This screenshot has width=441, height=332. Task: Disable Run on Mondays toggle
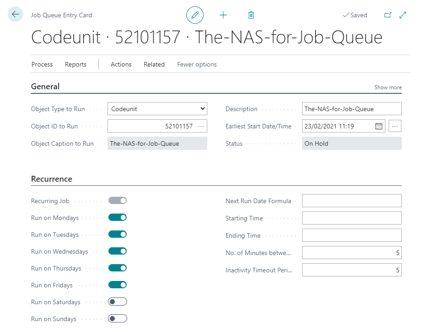[118, 218]
